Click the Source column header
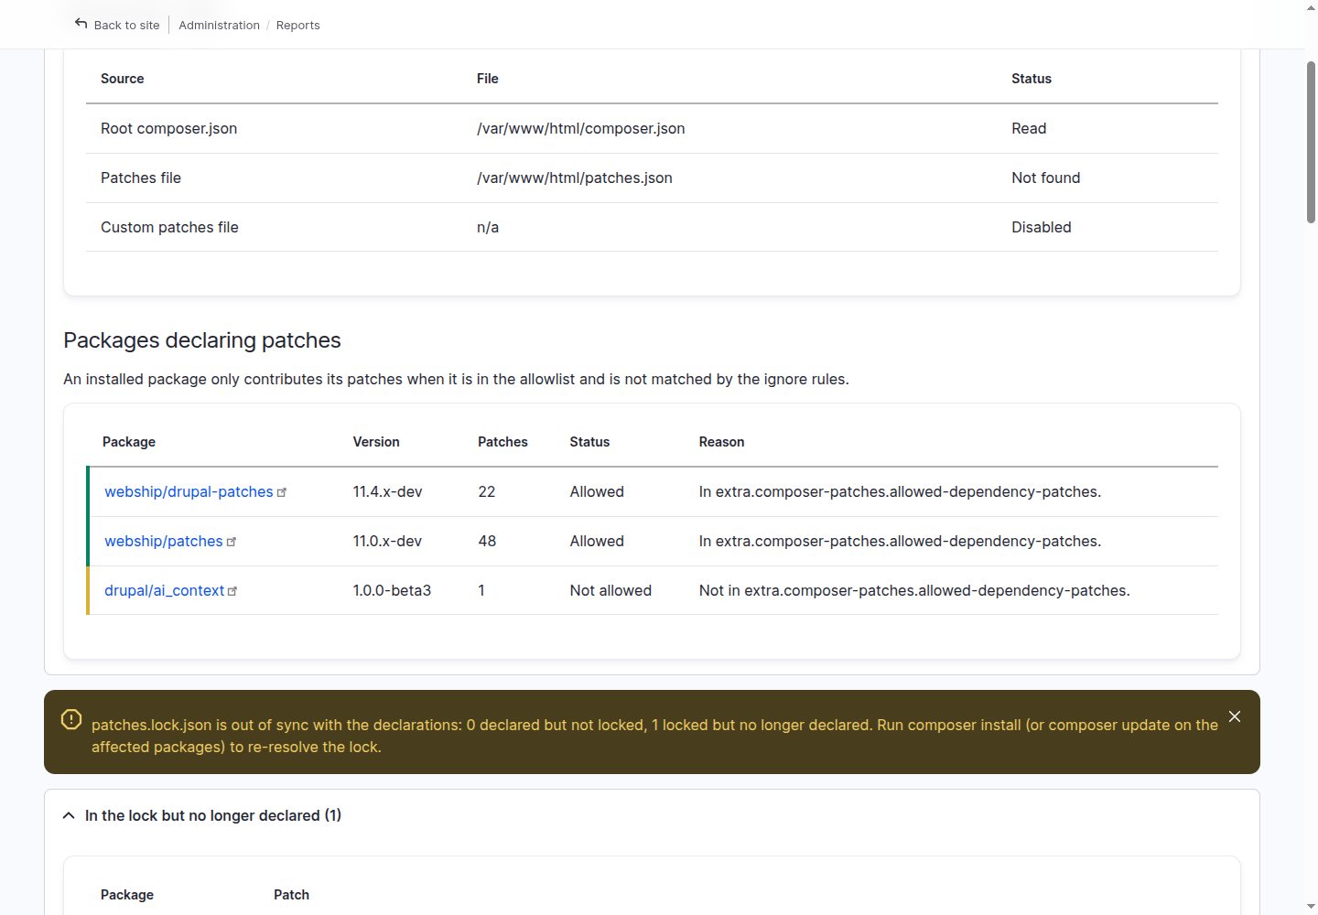Screen dimensions: 1318x915 [x=122, y=79]
